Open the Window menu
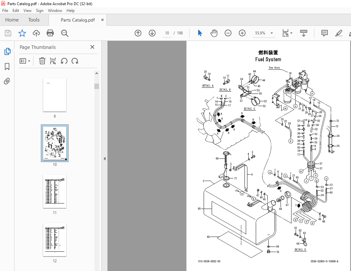The width and height of the screenshot is (351, 271). [x=55, y=11]
